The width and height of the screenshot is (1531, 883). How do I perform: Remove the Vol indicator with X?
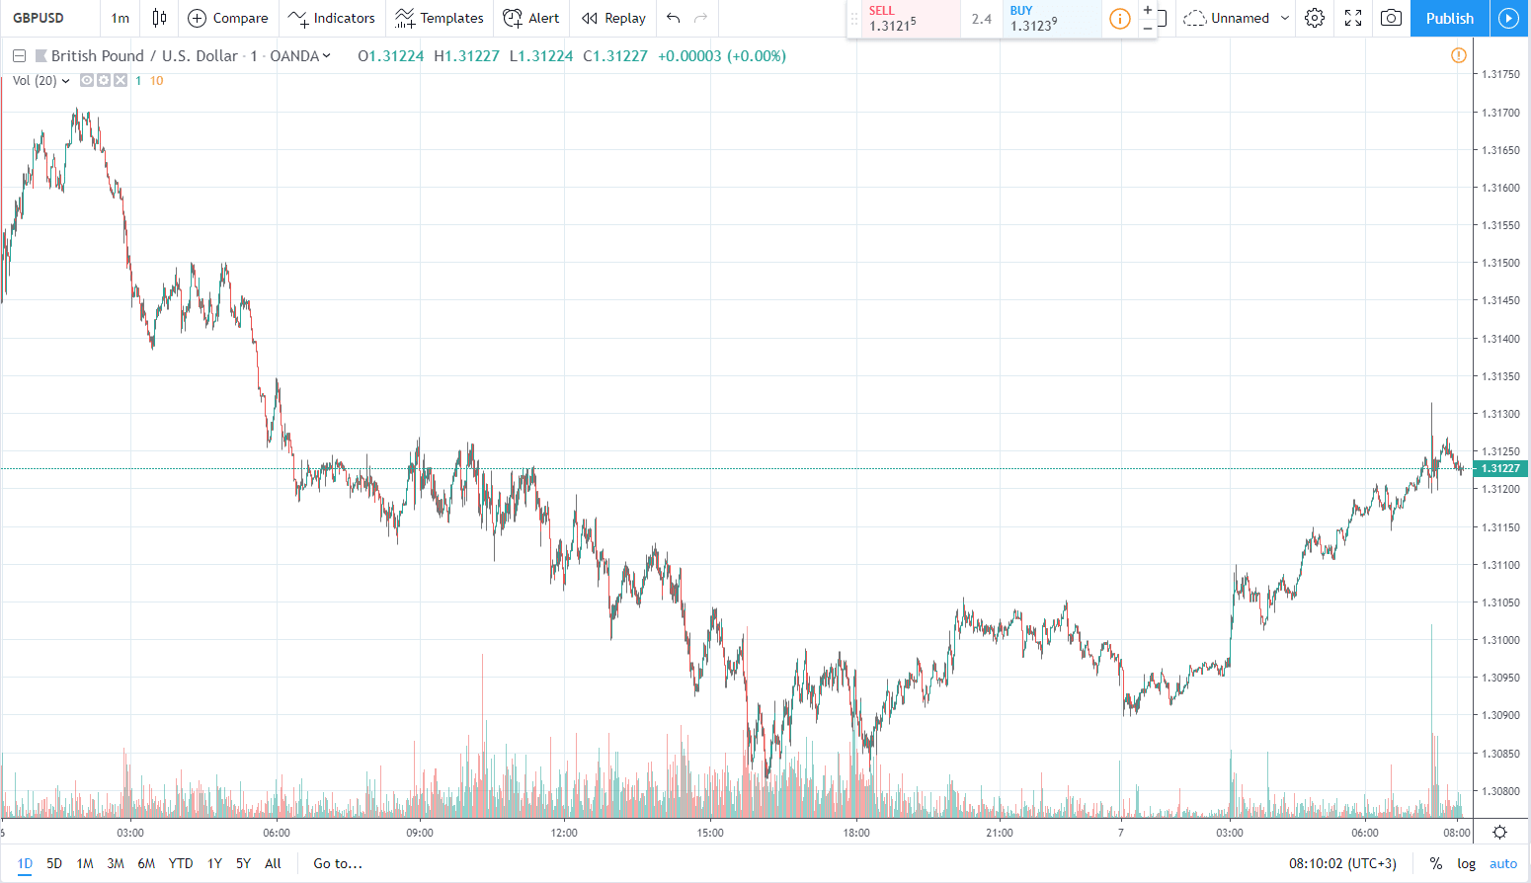tap(121, 80)
